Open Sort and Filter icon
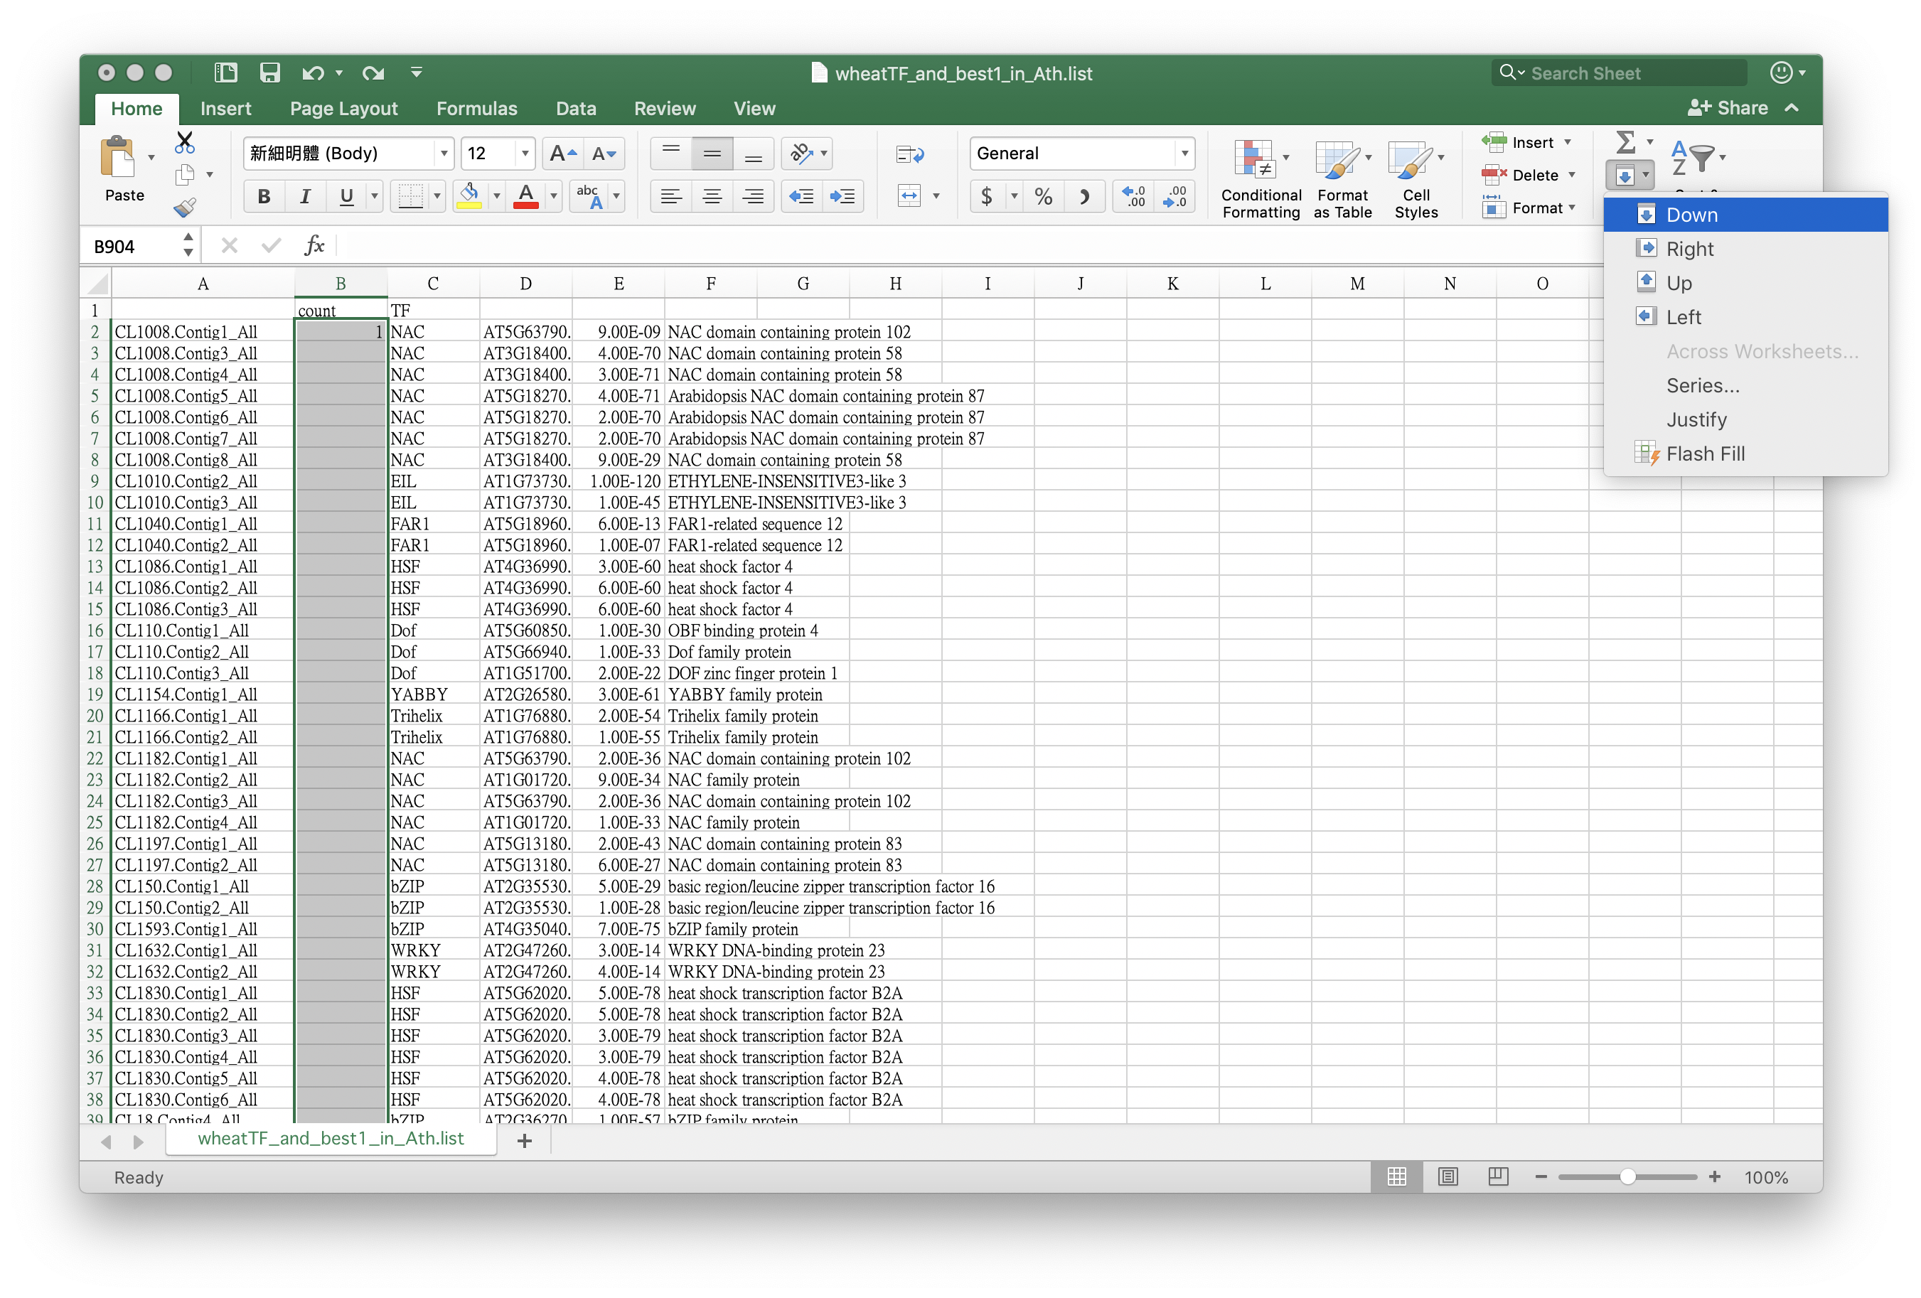The image size is (1921, 1298). click(1692, 157)
